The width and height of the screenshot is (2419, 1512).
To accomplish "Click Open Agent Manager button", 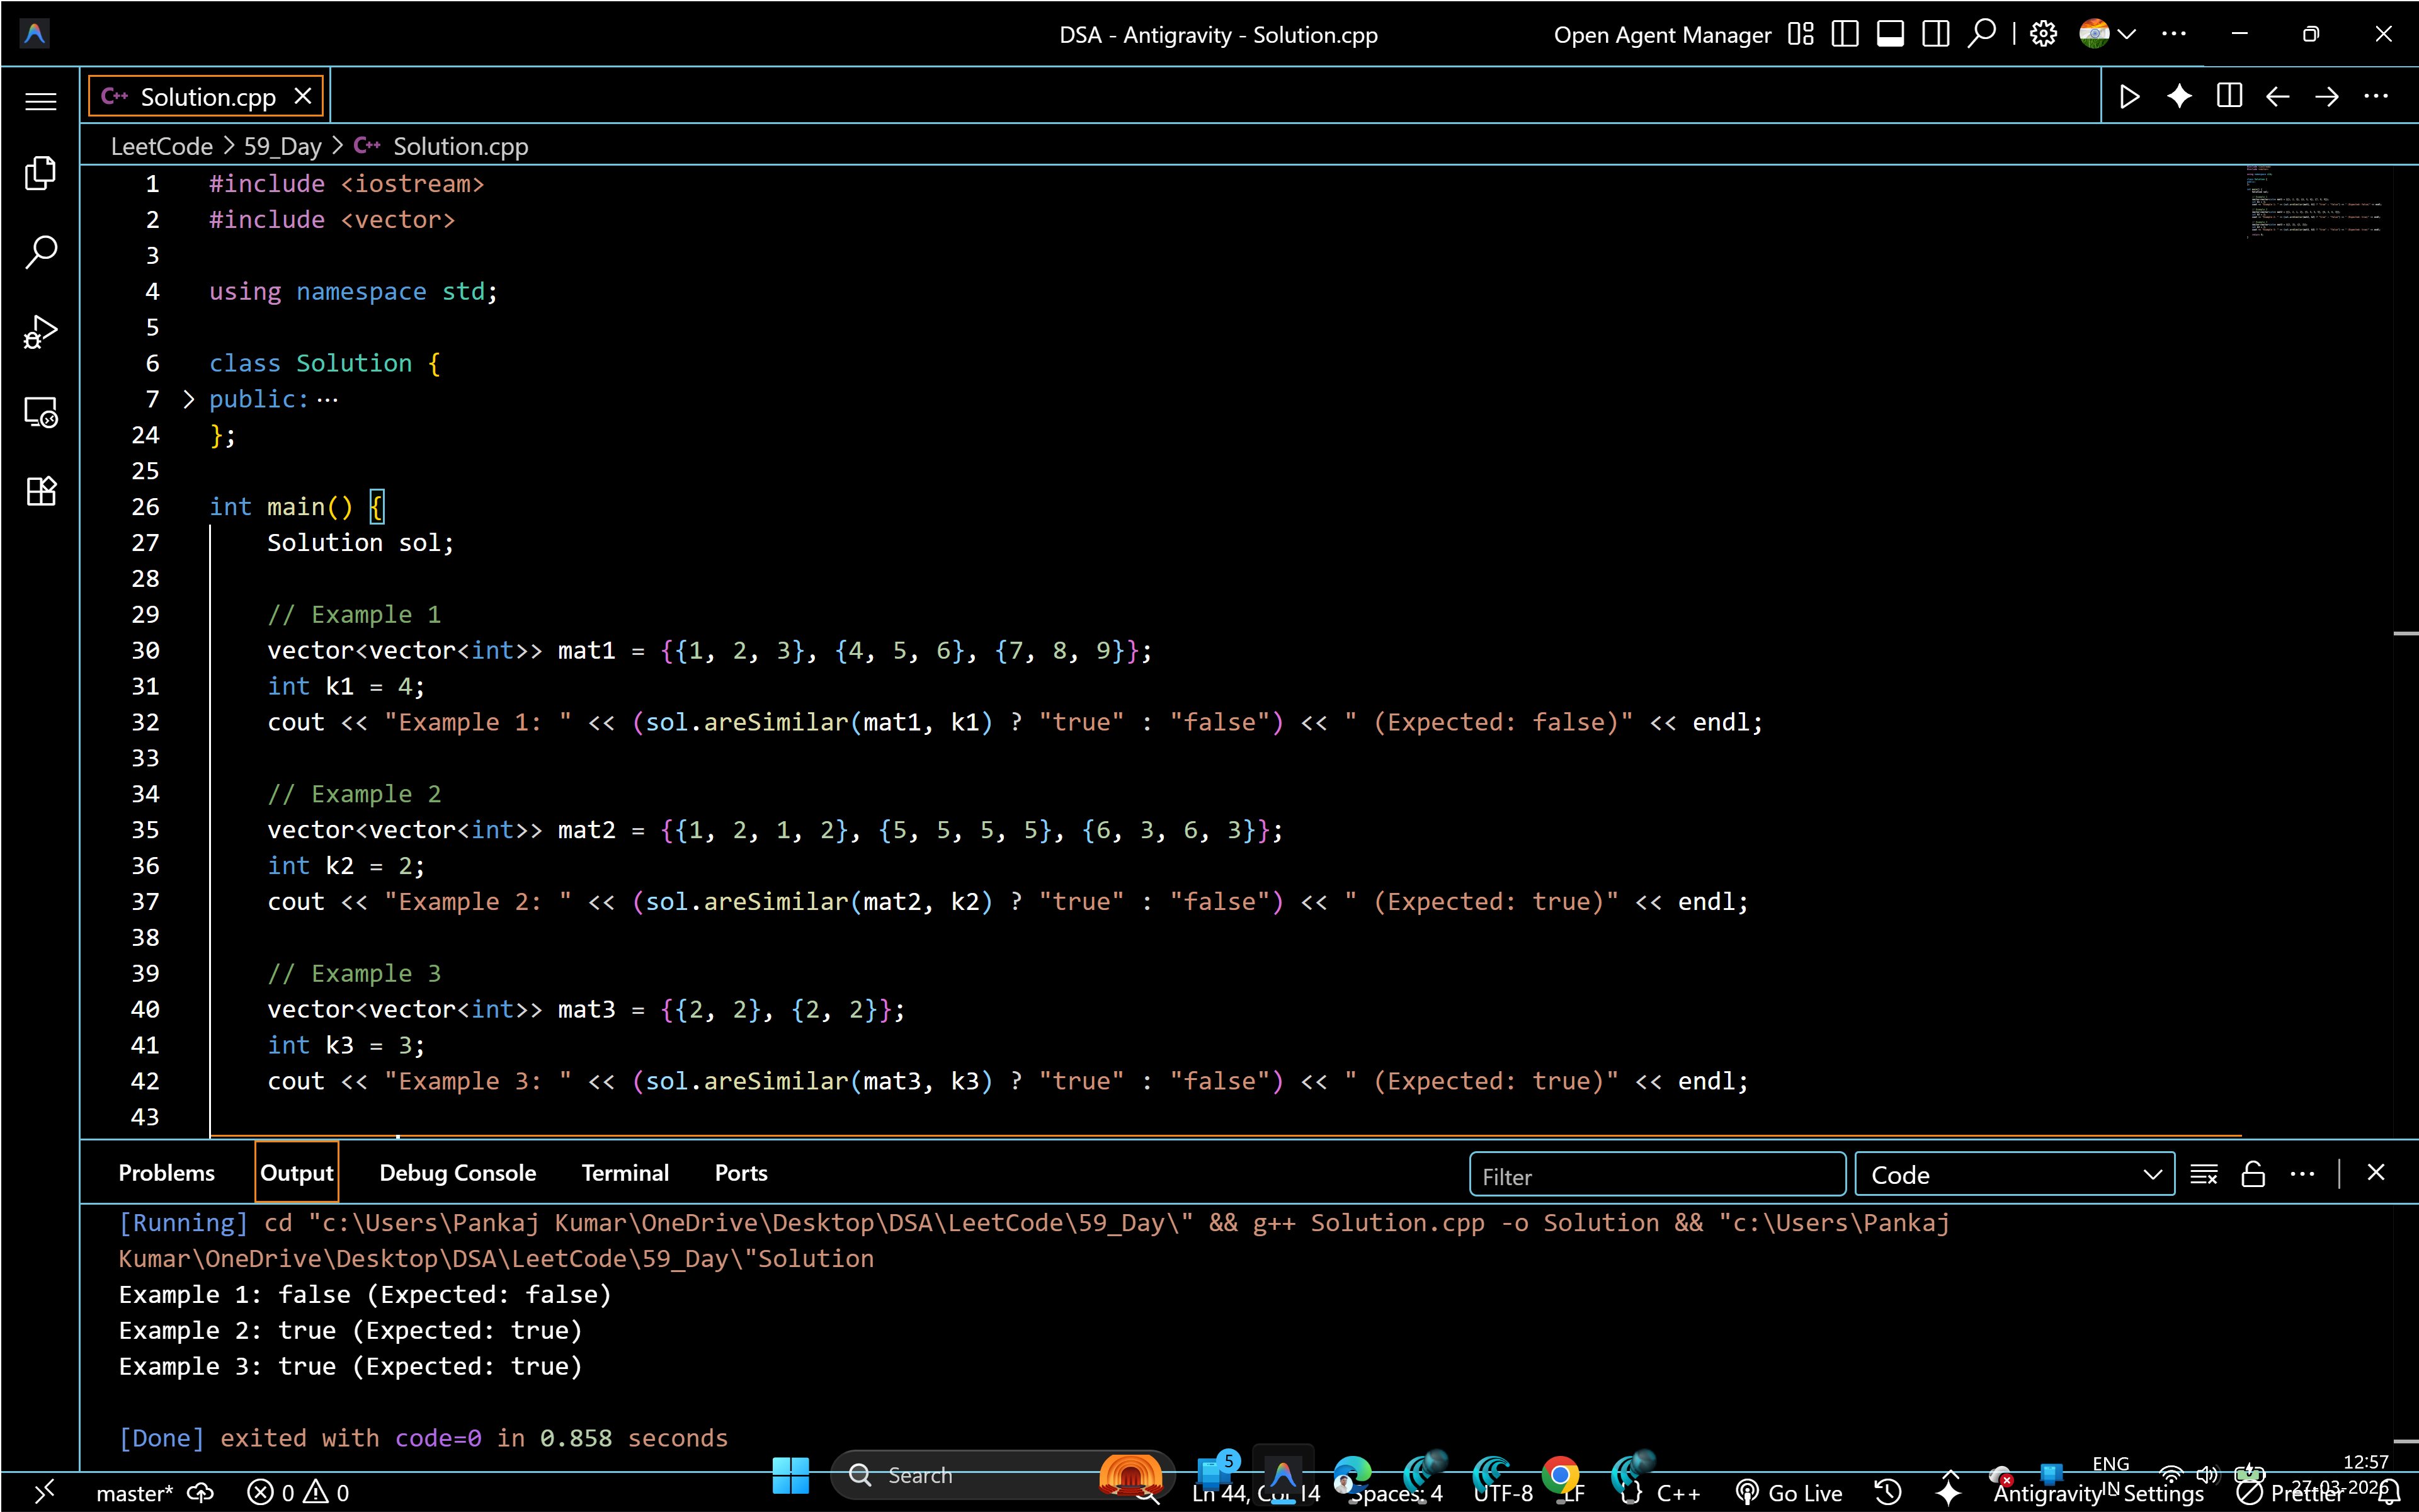I will (x=1662, y=35).
